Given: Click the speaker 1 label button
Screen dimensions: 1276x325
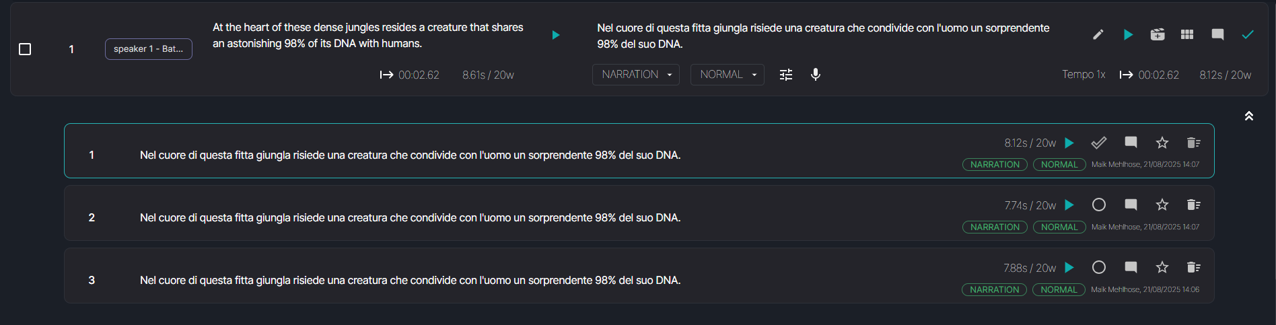Looking at the screenshot, I should [x=149, y=49].
